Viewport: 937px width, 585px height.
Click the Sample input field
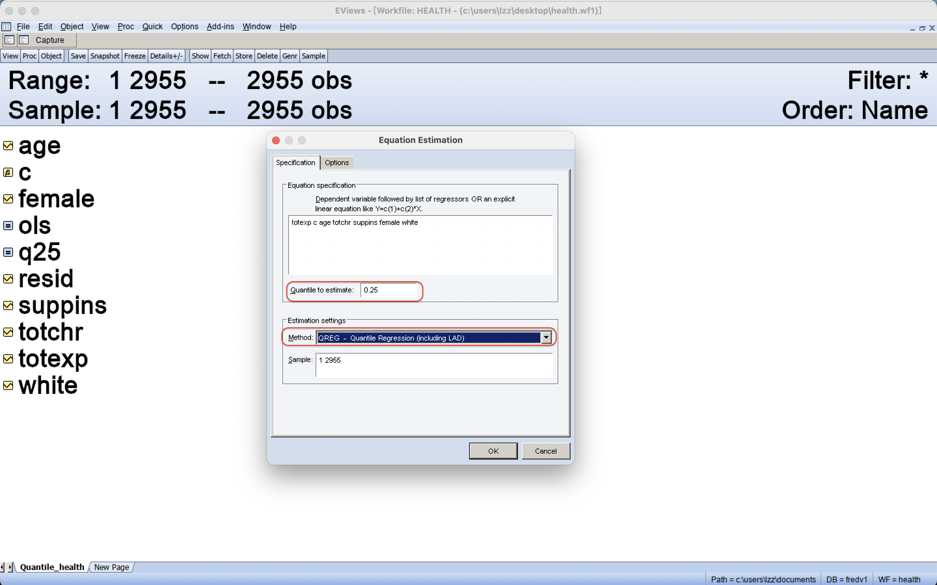click(434, 365)
